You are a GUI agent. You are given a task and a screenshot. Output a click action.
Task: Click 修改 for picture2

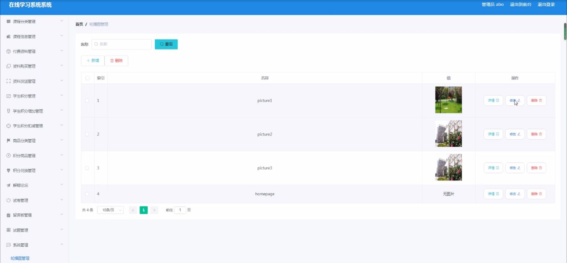click(x=515, y=134)
